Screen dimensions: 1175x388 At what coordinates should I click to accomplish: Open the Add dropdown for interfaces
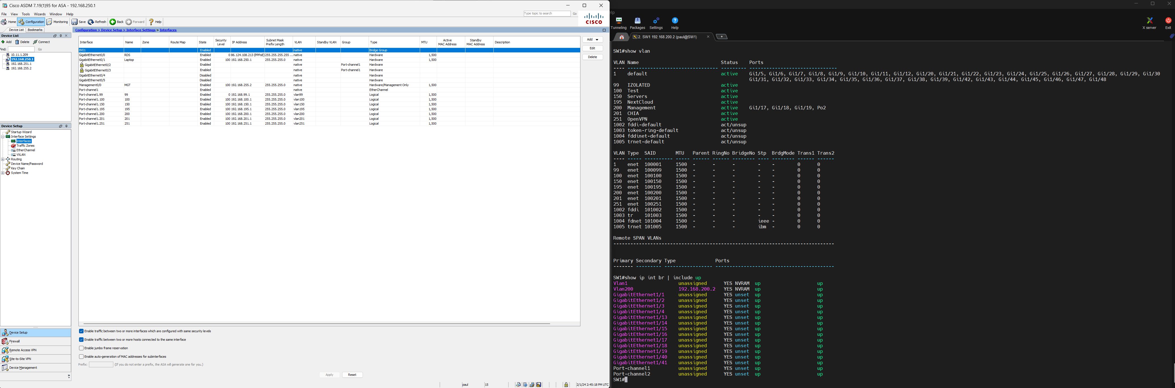[x=593, y=40]
